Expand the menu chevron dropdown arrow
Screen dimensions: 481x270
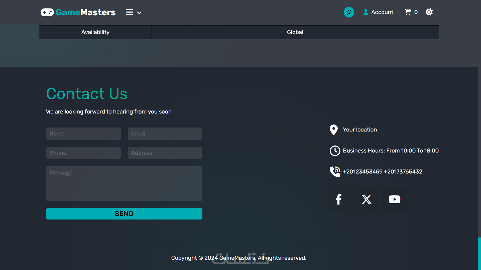click(x=139, y=13)
